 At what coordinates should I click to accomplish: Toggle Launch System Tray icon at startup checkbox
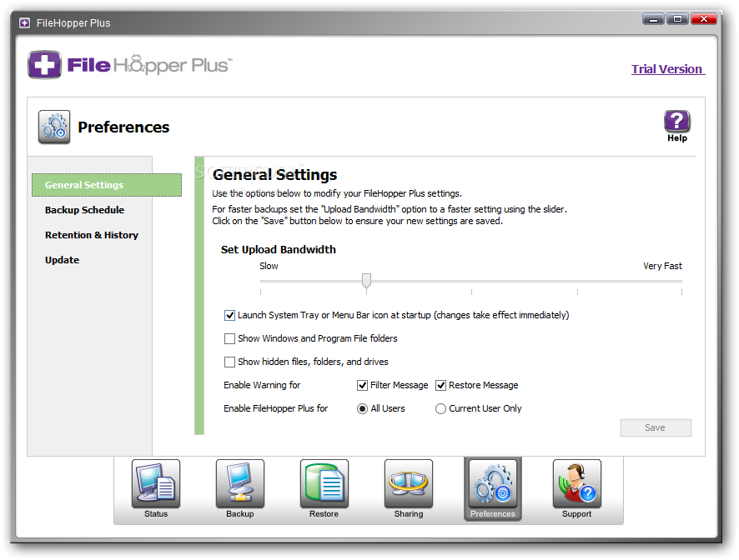point(229,316)
